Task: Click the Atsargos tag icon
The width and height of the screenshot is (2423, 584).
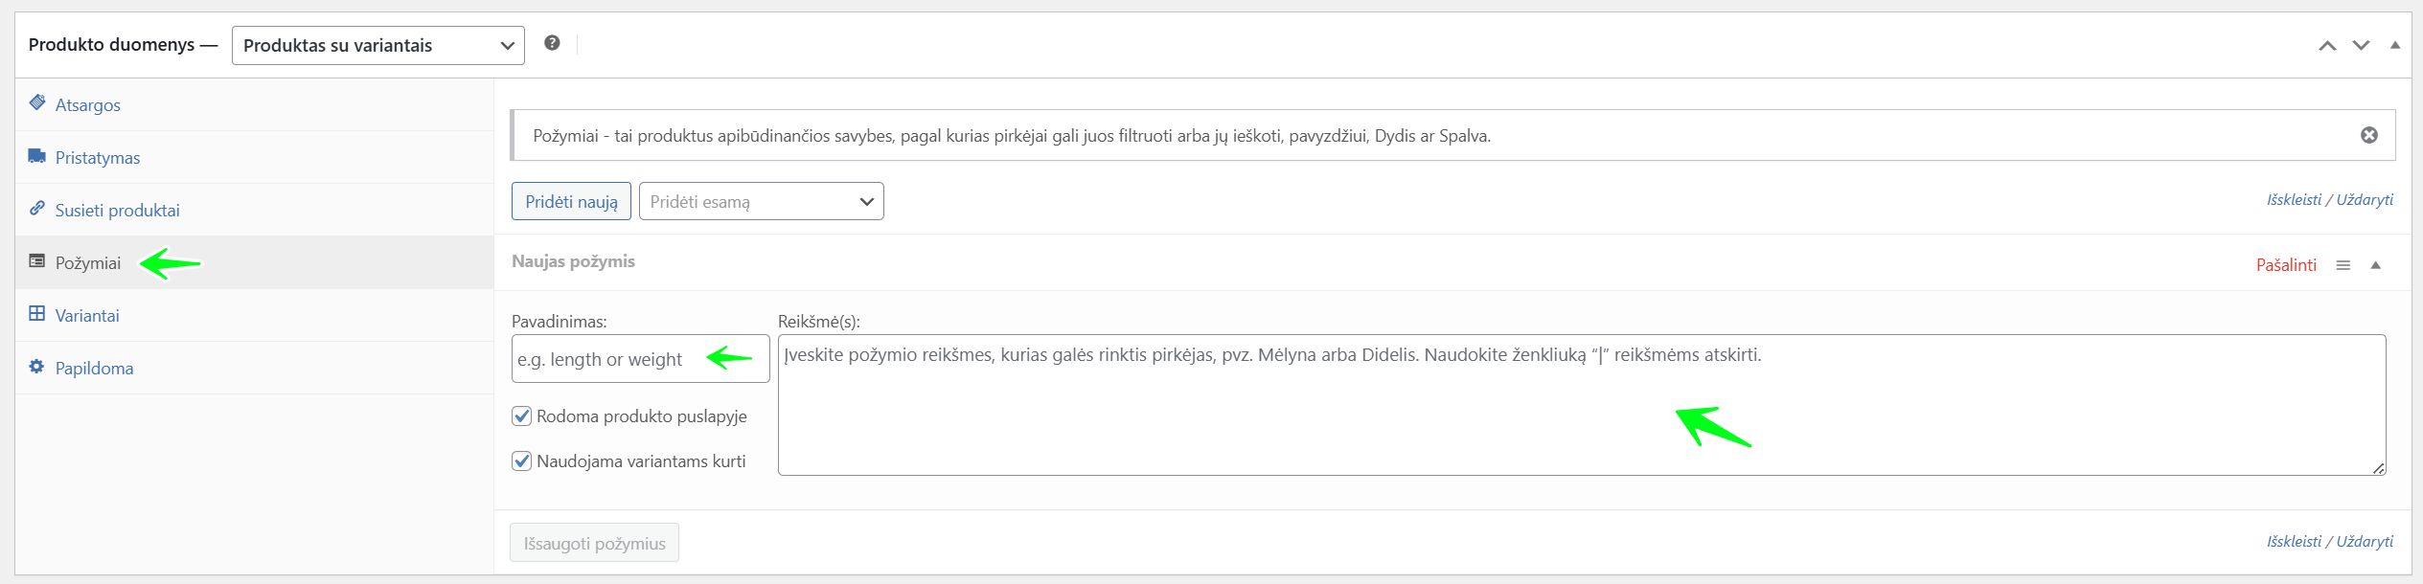Action: [37, 102]
